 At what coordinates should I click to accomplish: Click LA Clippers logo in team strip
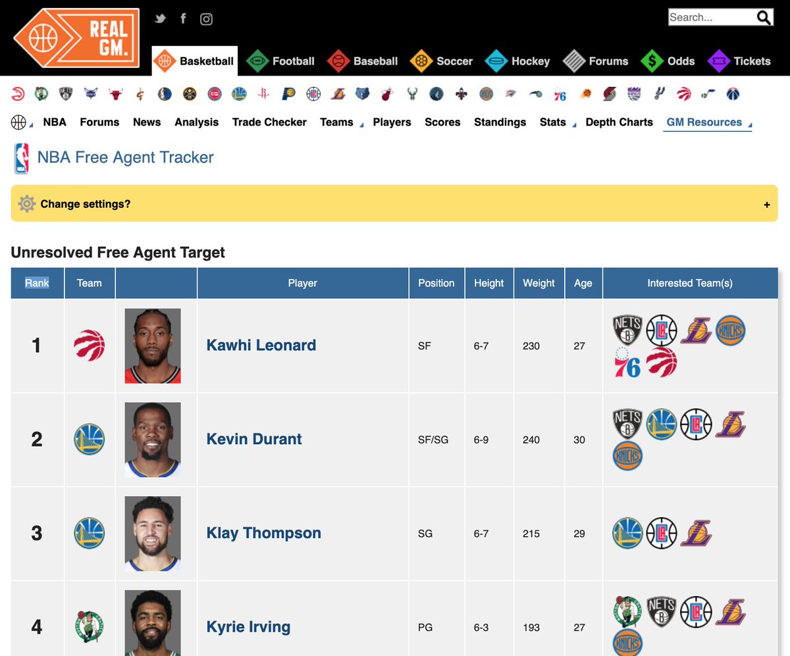pos(313,94)
